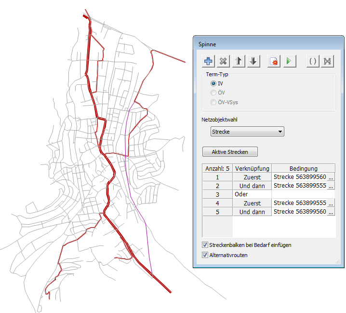
Task: Click the initialize spider icon with red gear
Action: [274, 61]
